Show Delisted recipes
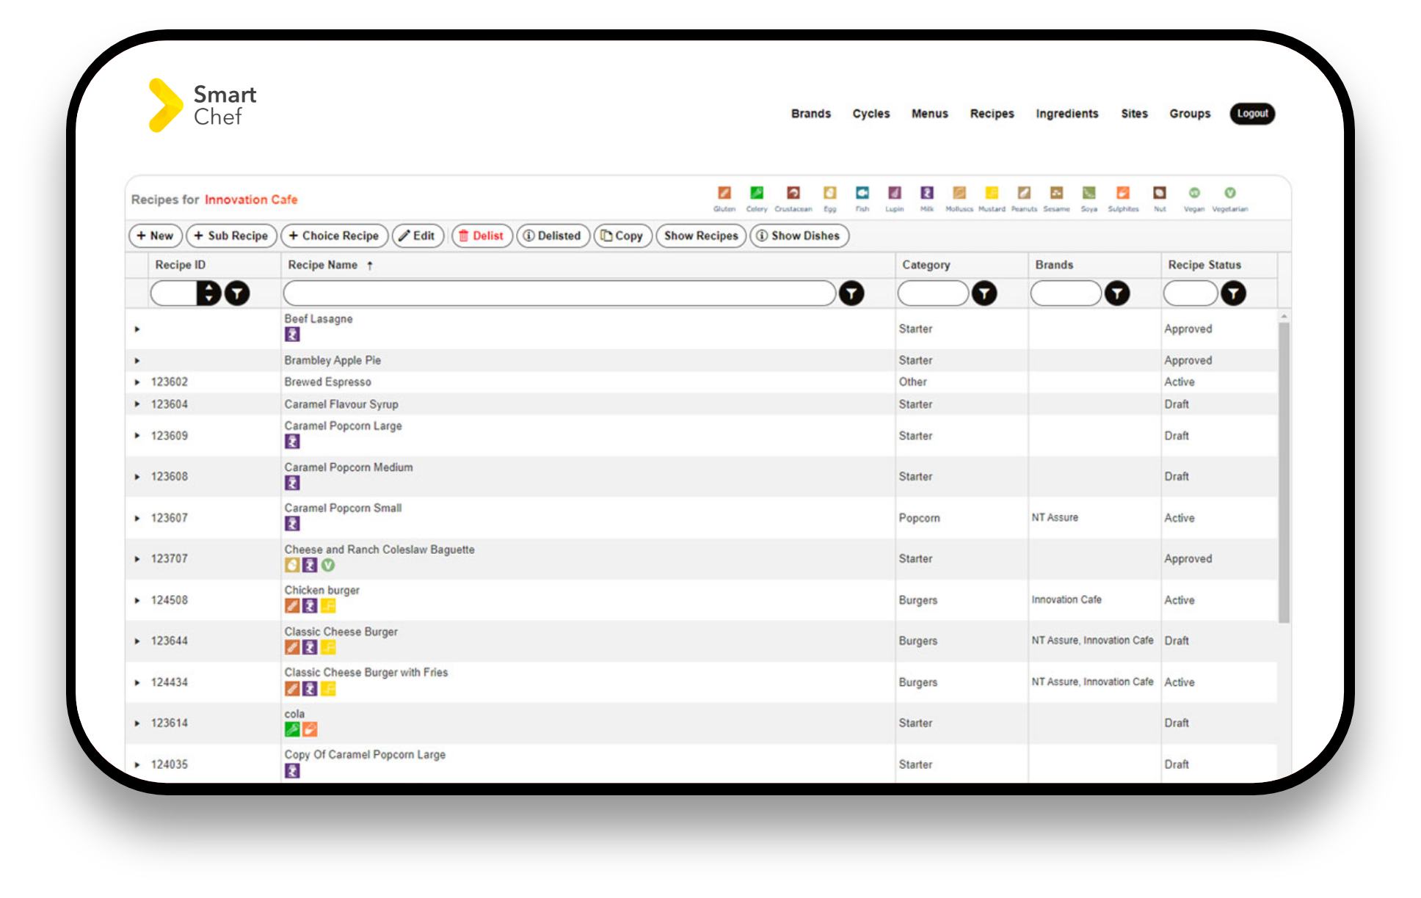Screen dimensions: 1421x898 553,236
